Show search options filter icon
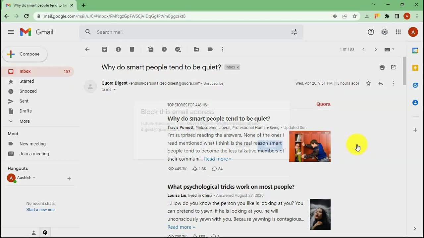424x238 pixels. point(294,32)
